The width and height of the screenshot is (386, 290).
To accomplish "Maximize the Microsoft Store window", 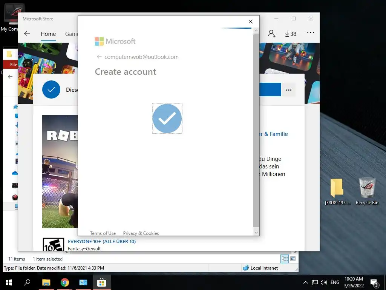I will 294,19.
